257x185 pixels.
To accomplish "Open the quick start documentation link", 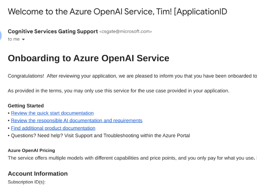I will (52, 113).
